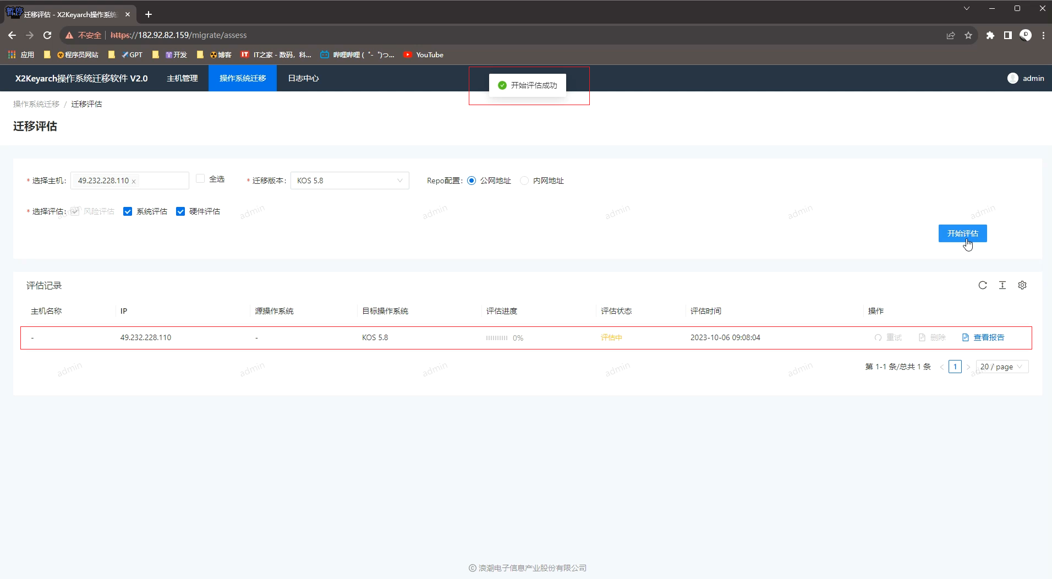Uncheck the 系统评估 checkbox
The image size is (1052, 579).
[x=128, y=211]
